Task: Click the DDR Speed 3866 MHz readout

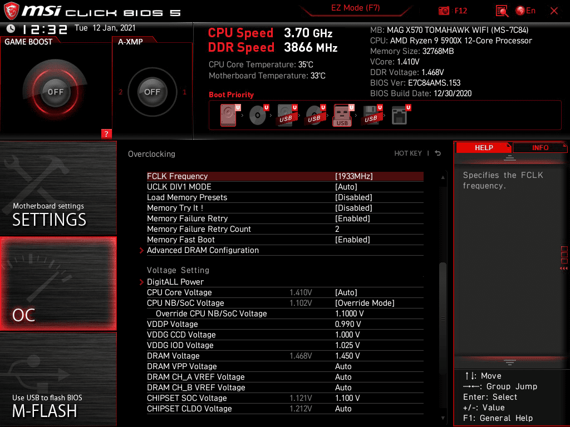Action: pyautogui.click(x=273, y=48)
